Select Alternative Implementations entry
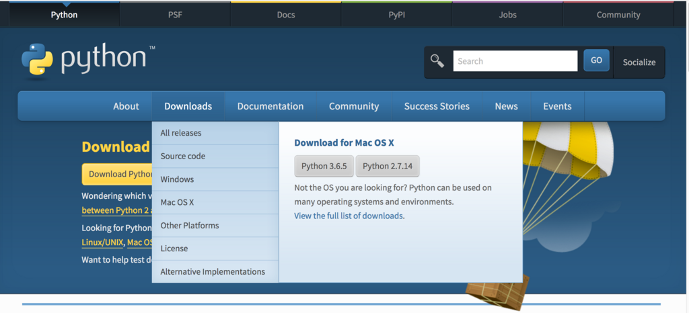689x313 pixels. (215, 272)
